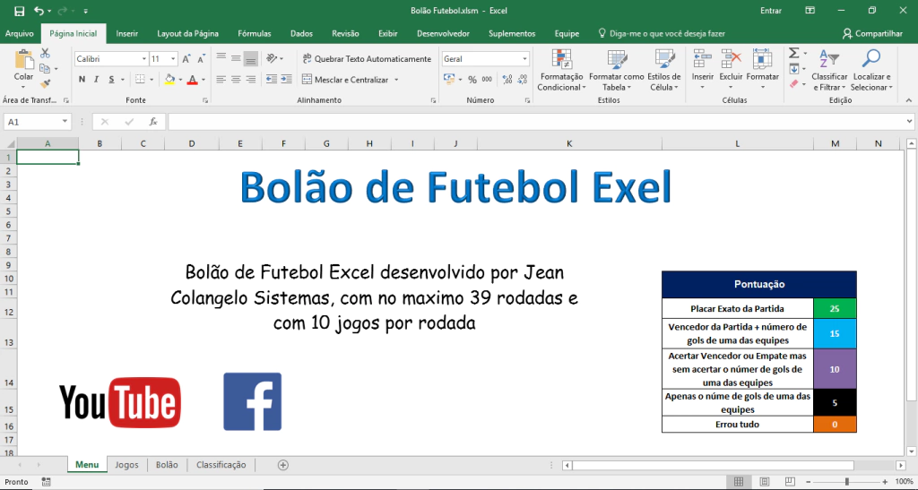
Task: Click the zoom slider in status bar
Action: coord(846,482)
